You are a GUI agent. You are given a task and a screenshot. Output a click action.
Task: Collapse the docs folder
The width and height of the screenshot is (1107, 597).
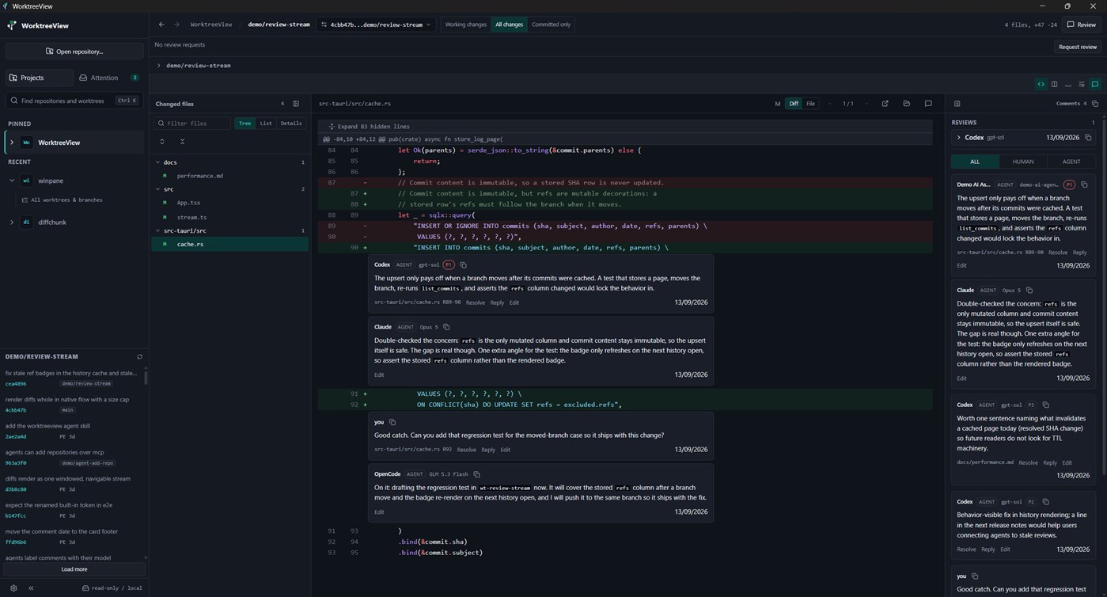pyautogui.click(x=231, y=162)
